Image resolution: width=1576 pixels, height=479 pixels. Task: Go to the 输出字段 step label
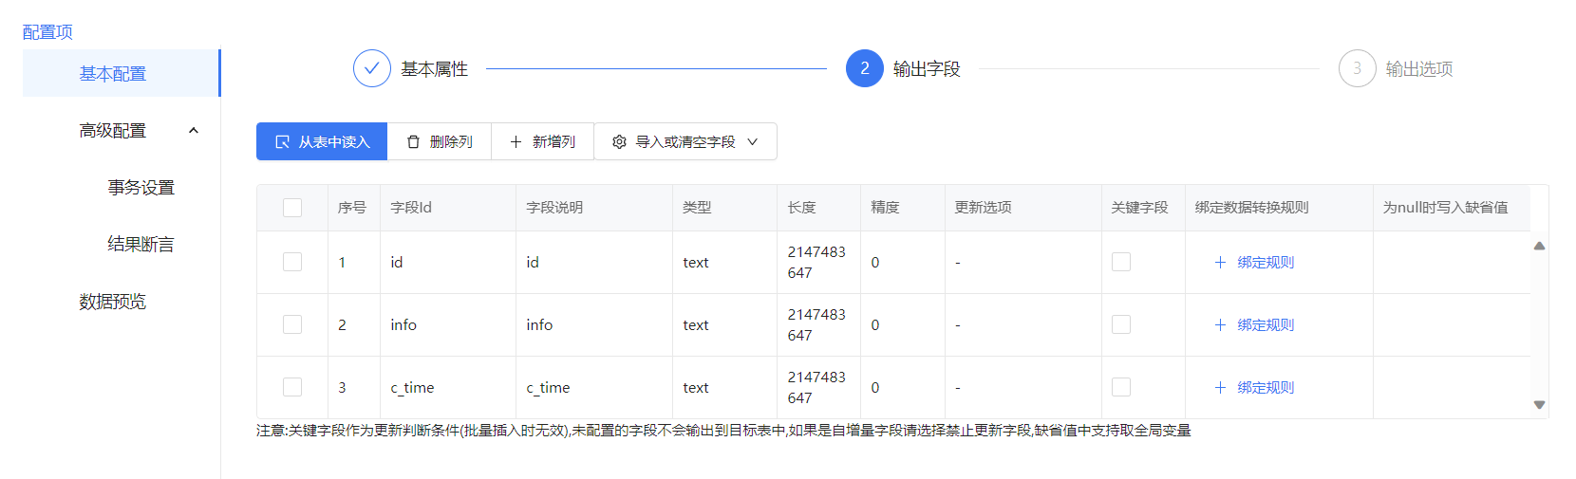(x=927, y=68)
